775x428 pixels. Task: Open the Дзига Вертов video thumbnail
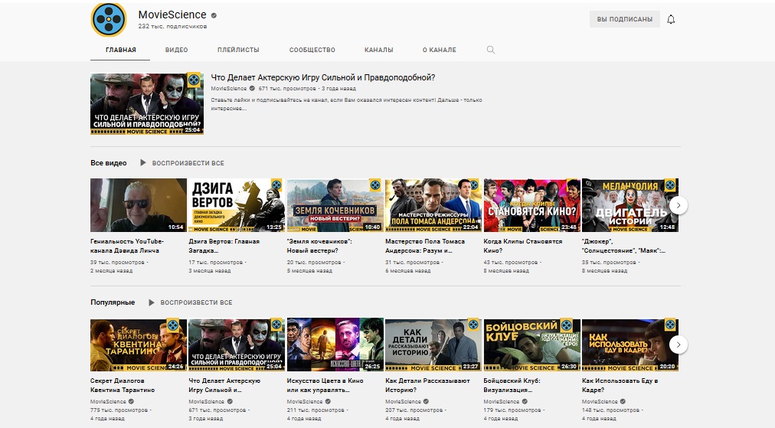pyautogui.click(x=236, y=204)
